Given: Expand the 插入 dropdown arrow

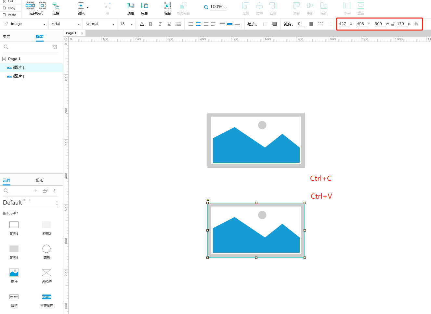Looking at the screenshot, I should coord(87,7).
